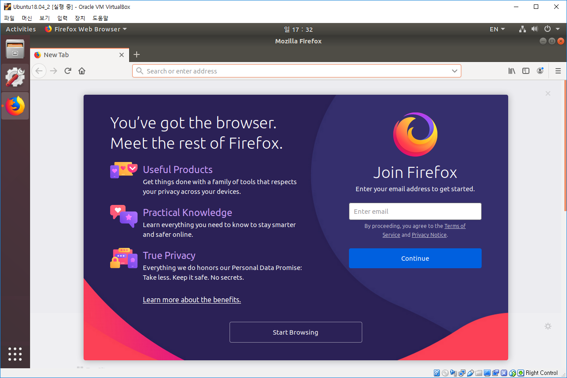Image resolution: width=567 pixels, height=378 pixels.
Task: Minimize the Mozilla Firefox window
Action: pyautogui.click(x=543, y=41)
